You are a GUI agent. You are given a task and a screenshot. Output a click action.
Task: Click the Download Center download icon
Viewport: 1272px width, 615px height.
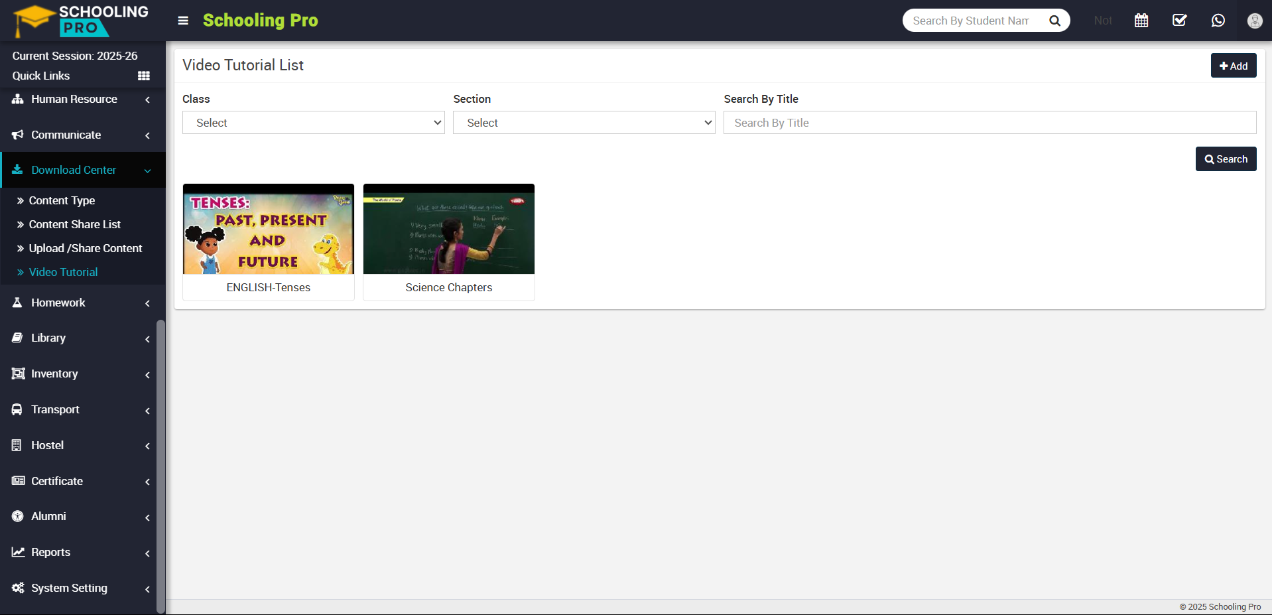(18, 170)
